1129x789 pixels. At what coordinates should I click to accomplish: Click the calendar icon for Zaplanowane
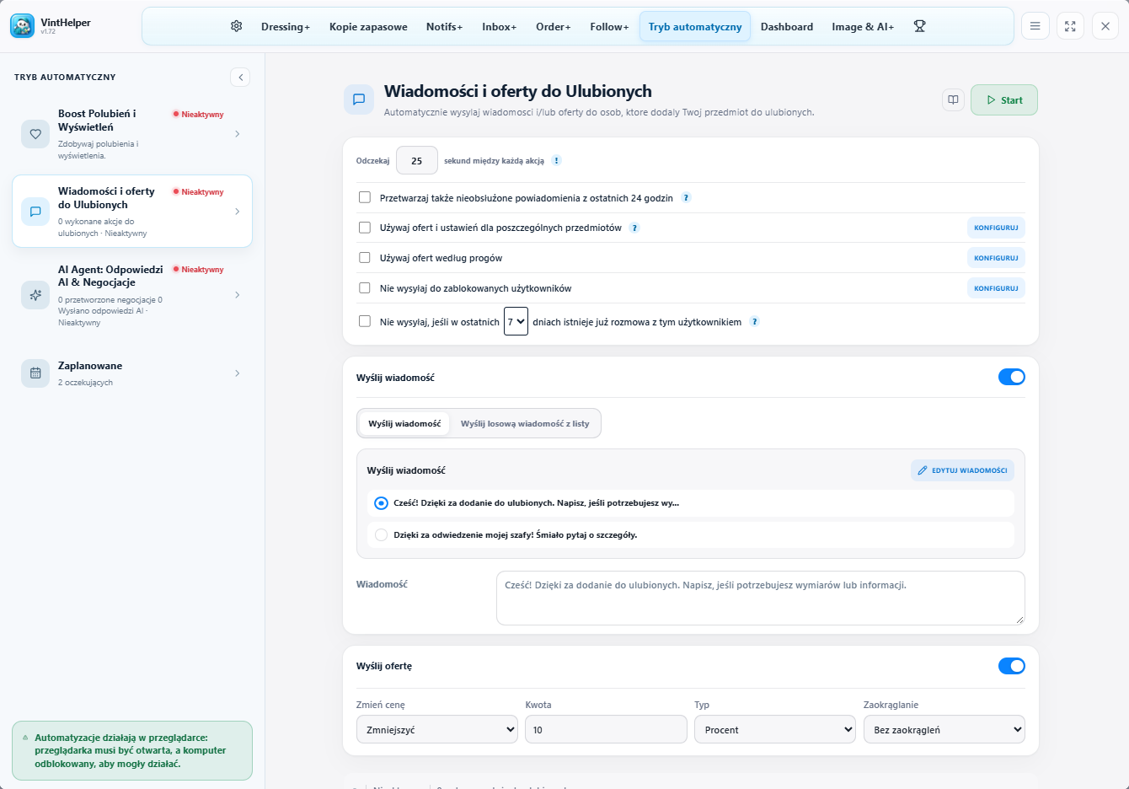35,373
